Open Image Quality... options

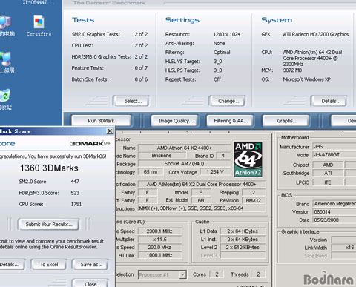[x=175, y=121]
